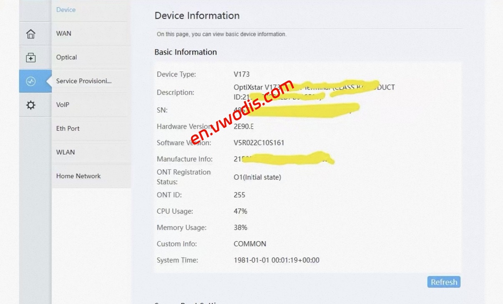Select WAN in the side menu
503x304 pixels.
point(64,33)
